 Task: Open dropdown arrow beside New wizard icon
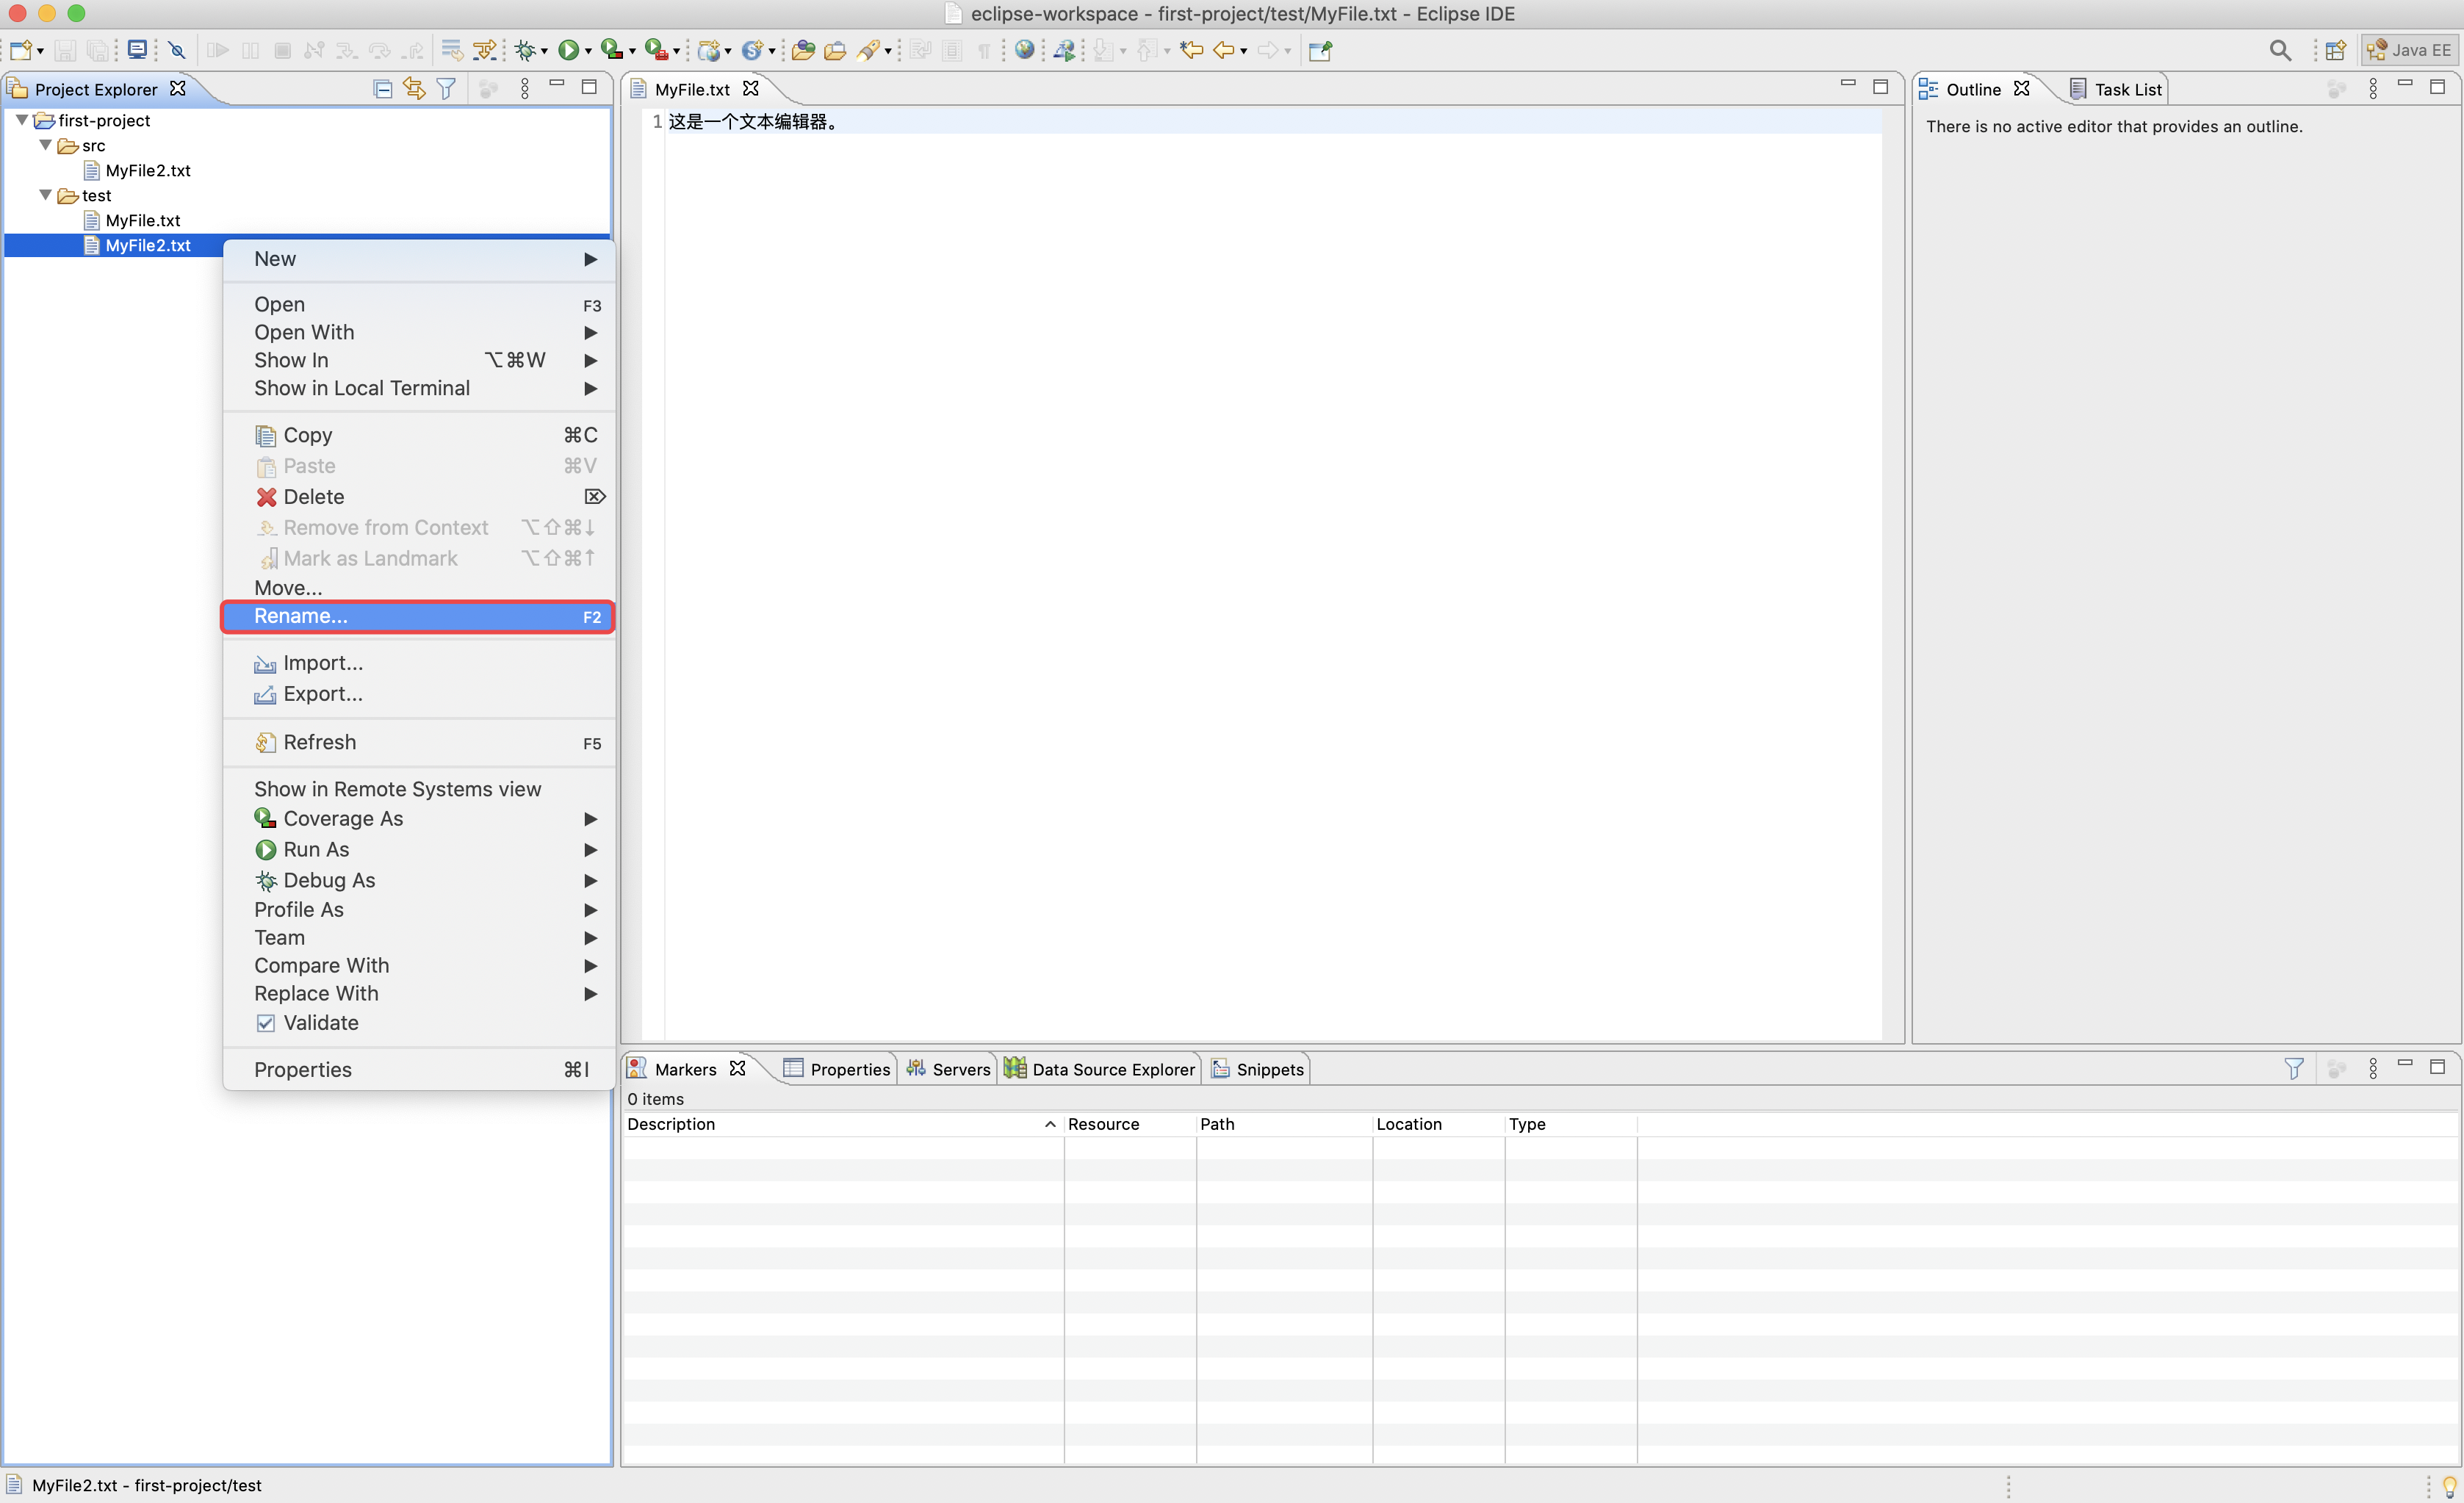click(x=41, y=51)
